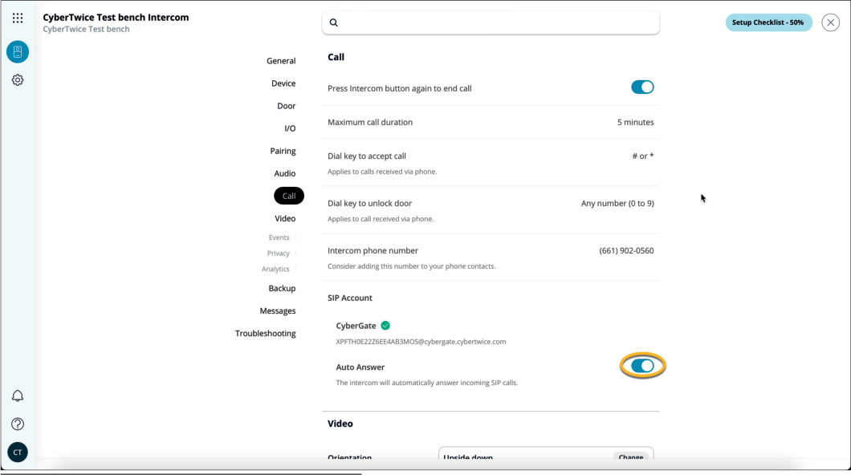Re-enable the highlighted Auto Answer switch
This screenshot has height=475, width=851.
(x=642, y=365)
